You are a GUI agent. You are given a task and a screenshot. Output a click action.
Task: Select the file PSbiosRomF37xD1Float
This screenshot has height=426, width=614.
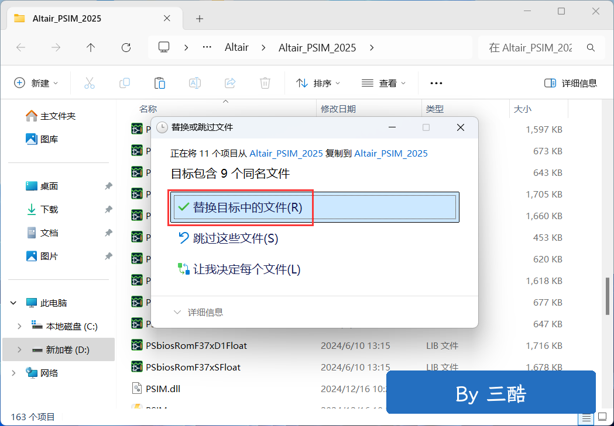click(196, 345)
